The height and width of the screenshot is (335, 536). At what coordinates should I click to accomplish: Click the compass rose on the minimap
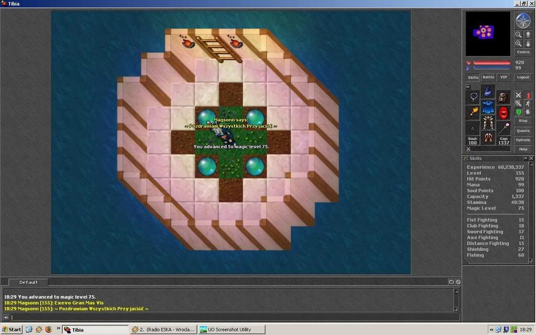tap(523, 20)
